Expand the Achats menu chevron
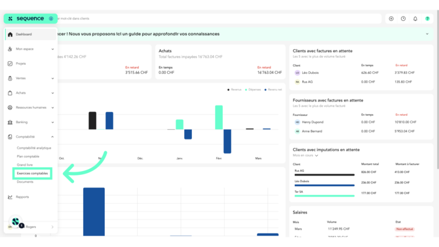439x247 pixels. (x=52, y=93)
